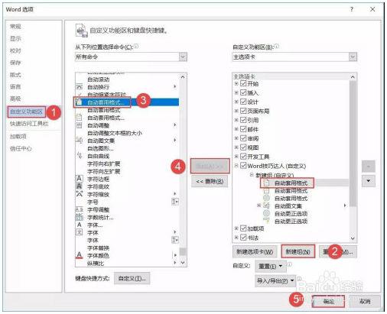
Task: Click the command list vertical scrollbar thumb
Action: click(183, 251)
